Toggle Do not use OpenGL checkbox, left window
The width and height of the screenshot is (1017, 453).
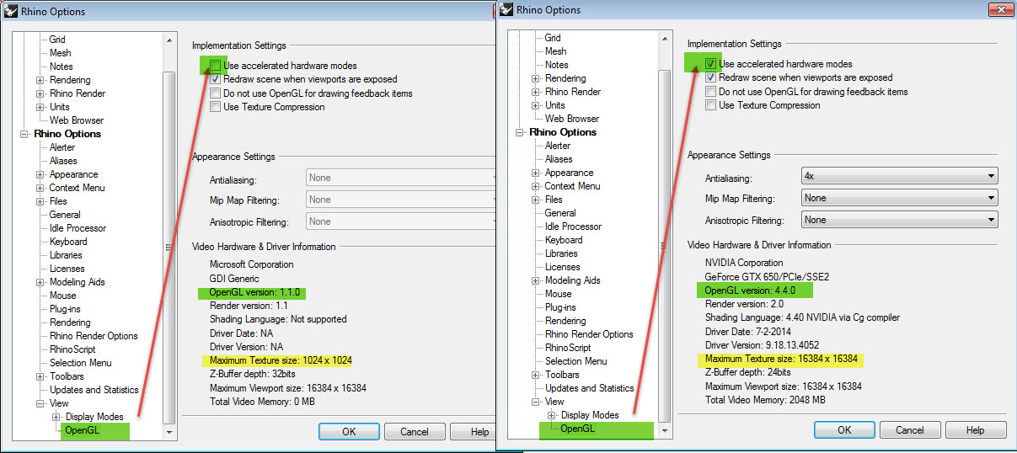pyautogui.click(x=217, y=93)
